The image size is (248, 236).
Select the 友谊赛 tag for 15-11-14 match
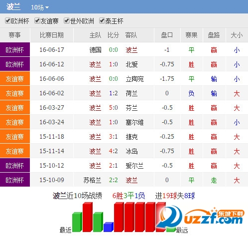(x=15, y=151)
